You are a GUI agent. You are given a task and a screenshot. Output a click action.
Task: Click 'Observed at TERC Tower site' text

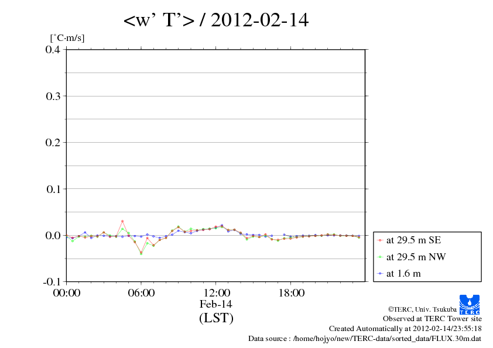click(432, 319)
